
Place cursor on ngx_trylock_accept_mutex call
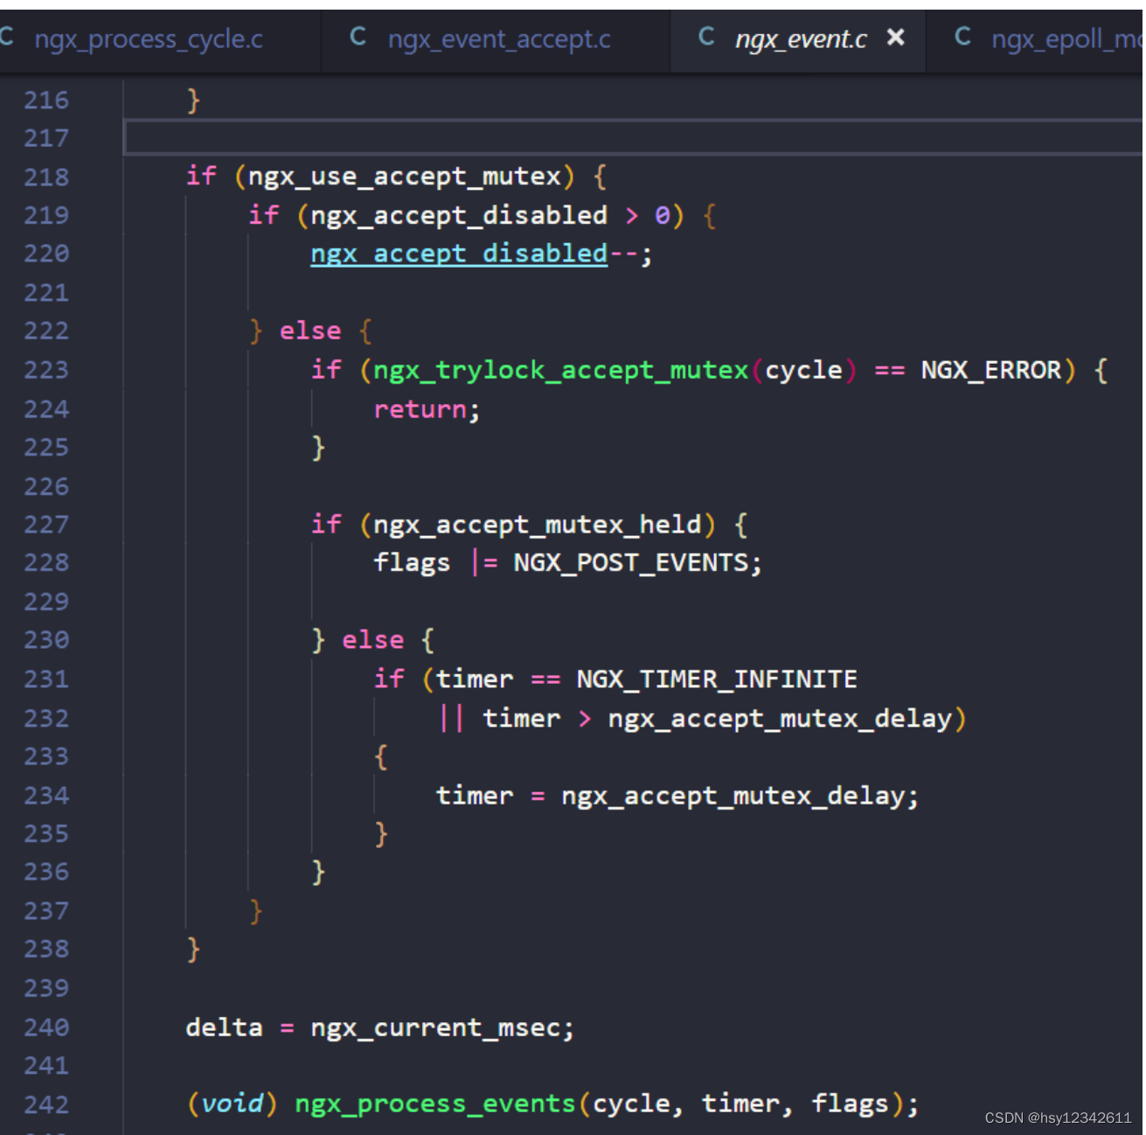(x=558, y=369)
